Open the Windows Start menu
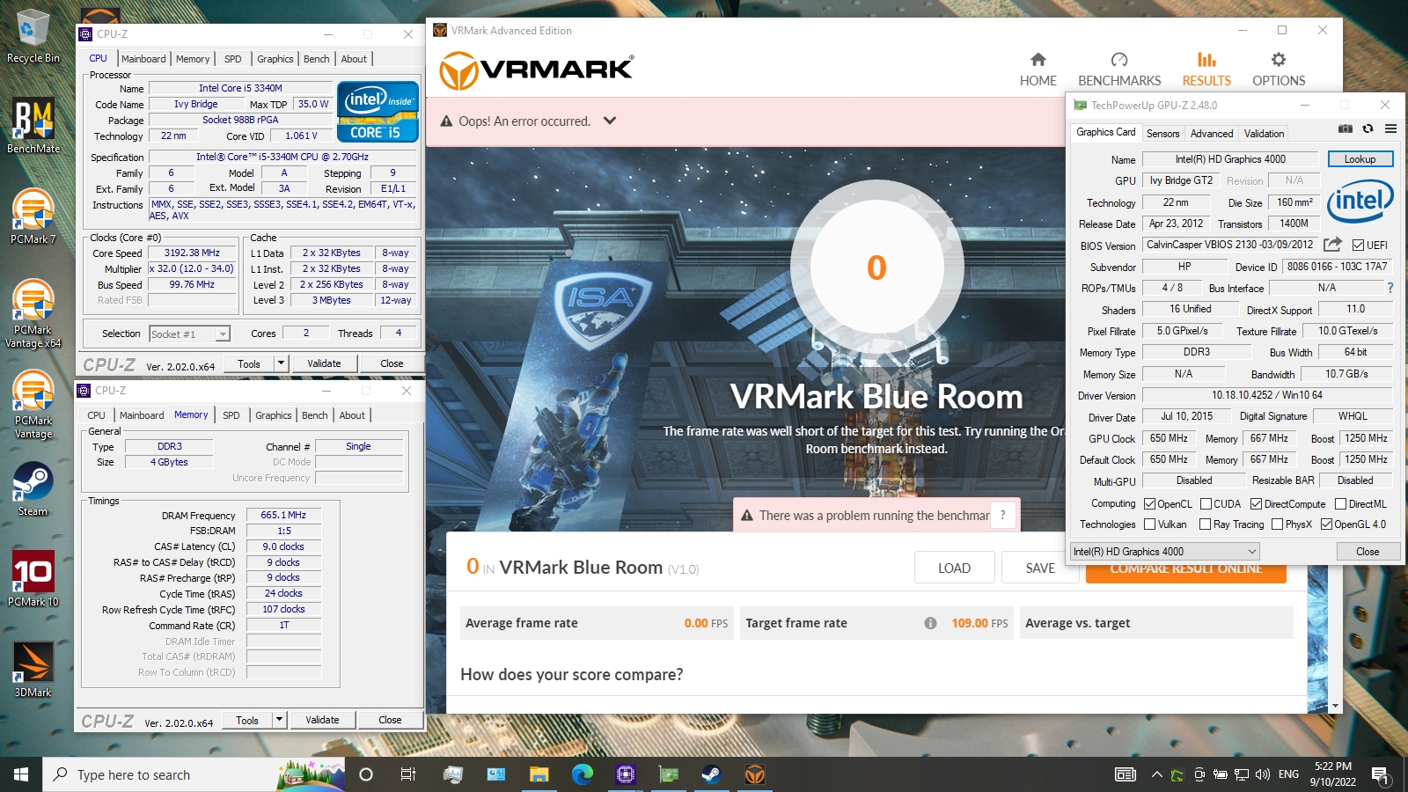 coord(21,774)
